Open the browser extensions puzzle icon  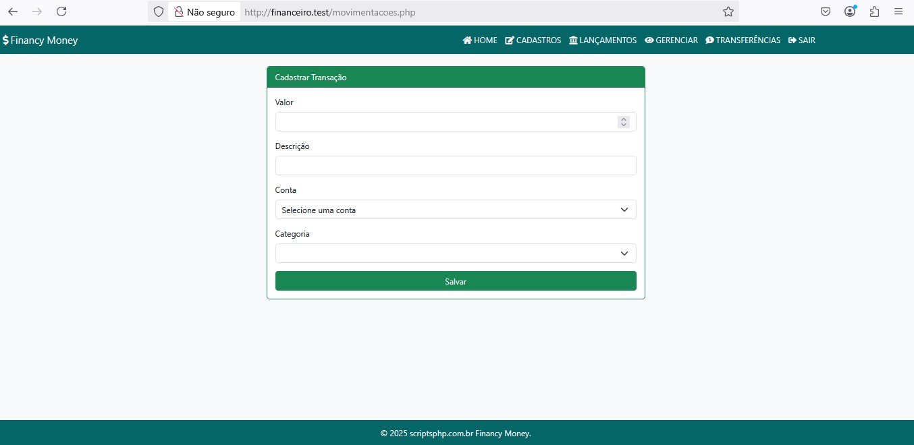[x=874, y=11]
